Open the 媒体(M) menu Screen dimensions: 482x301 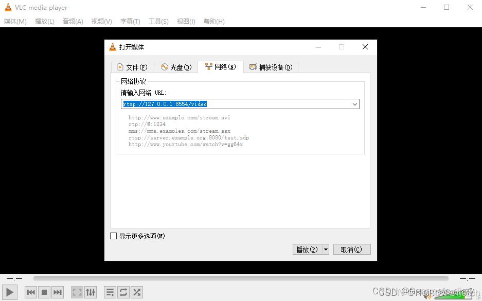tap(15, 22)
